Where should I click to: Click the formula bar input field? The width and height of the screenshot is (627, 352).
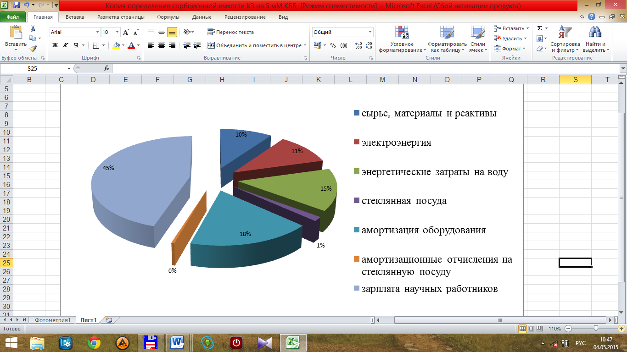365,68
